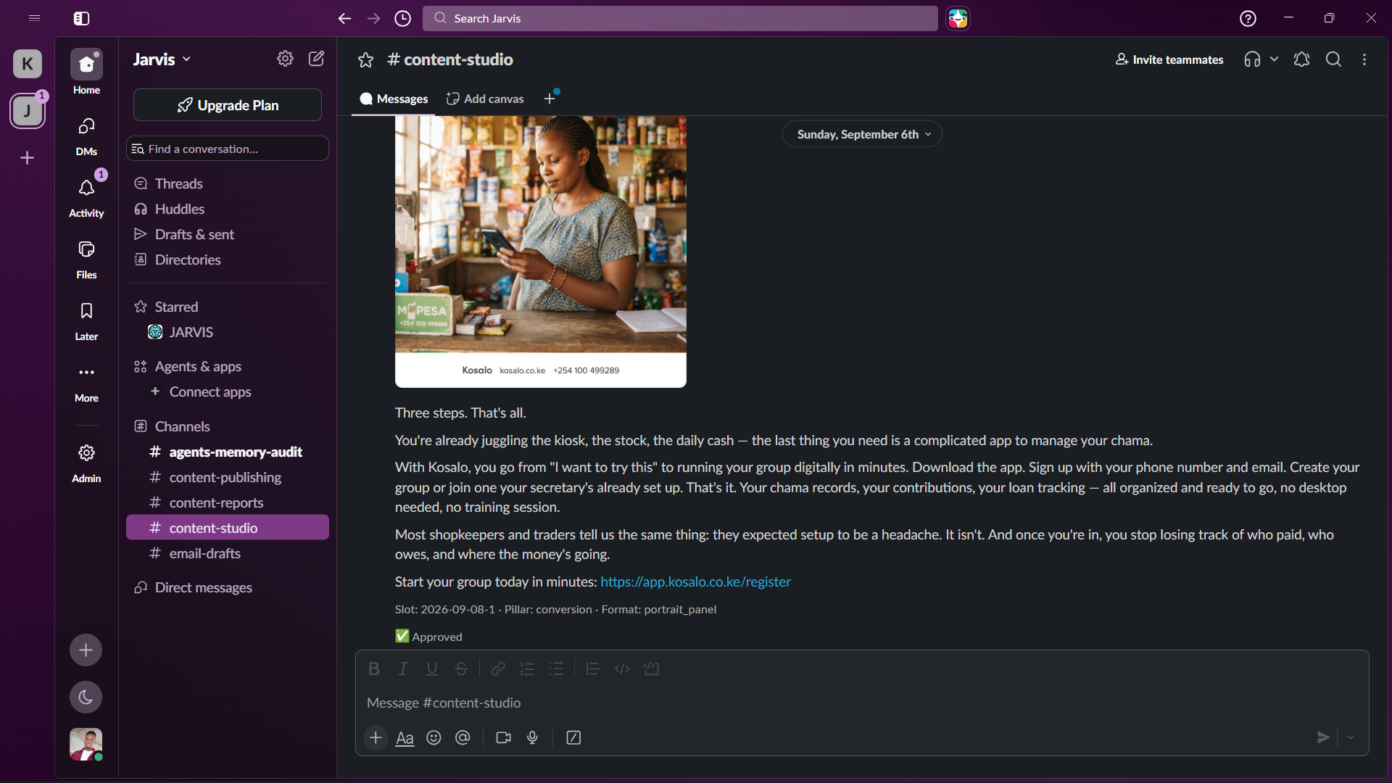Hide formatting with the Aa button
This screenshot has width=1392, height=783.
pyautogui.click(x=405, y=737)
